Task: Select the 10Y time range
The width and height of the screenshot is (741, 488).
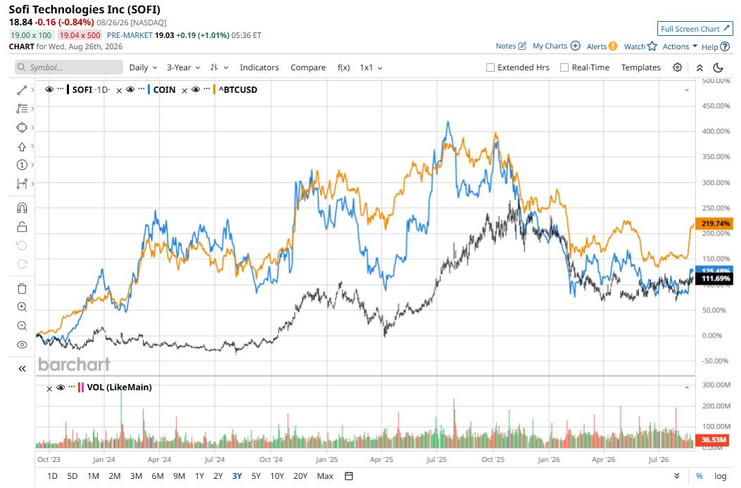Action: tap(277, 476)
